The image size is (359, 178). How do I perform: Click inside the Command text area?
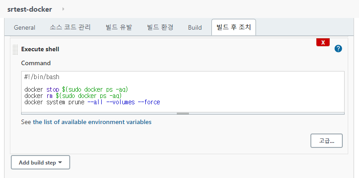click(183, 92)
